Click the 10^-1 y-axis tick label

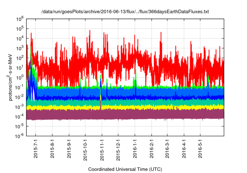coord(19,87)
